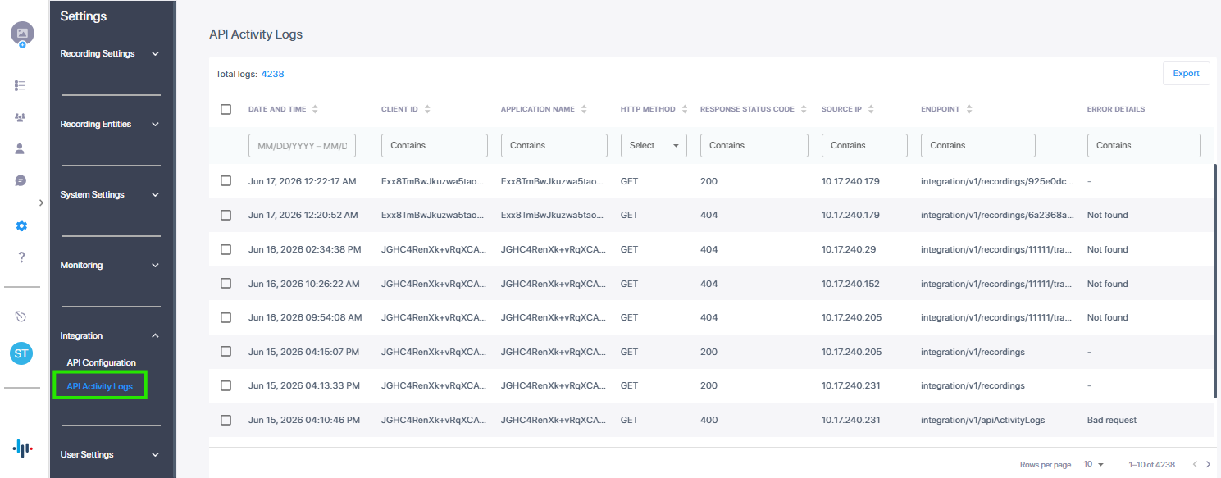The height and width of the screenshot is (478, 1221).
Task: Click the Export button
Action: click(x=1186, y=73)
